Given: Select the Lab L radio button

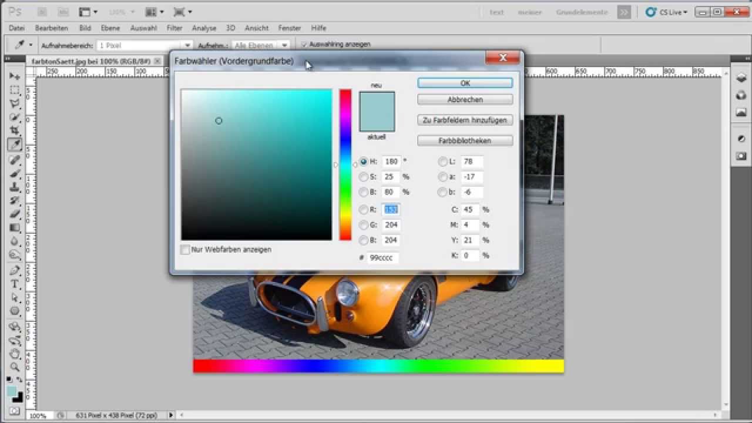Looking at the screenshot, I should click(442, 162).
